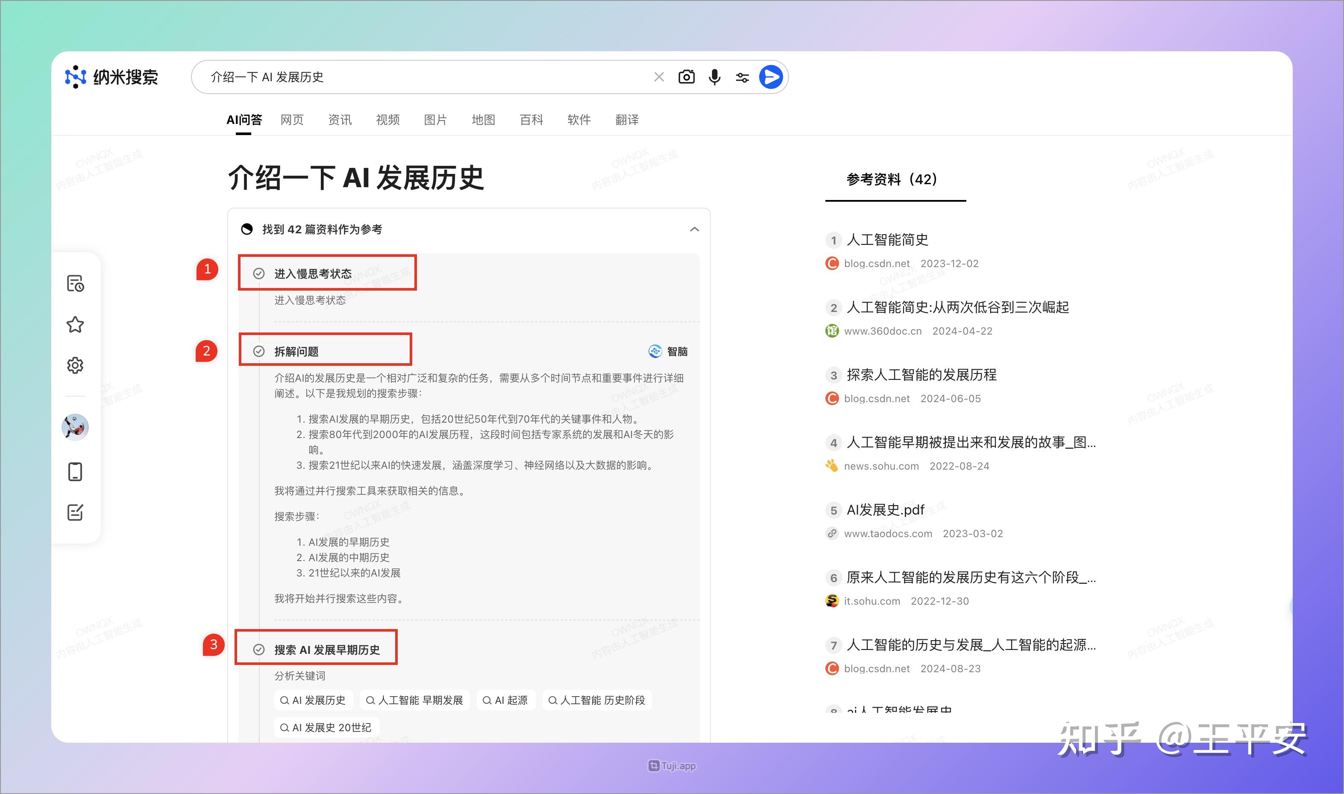Click news.sohu.com source icon
The height and width of the screenshot is (794, 1344).
pos(832,465)
